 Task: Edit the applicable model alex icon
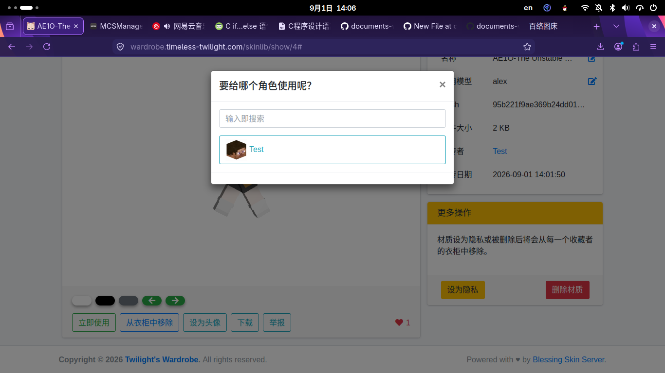[x=592, y=81]
